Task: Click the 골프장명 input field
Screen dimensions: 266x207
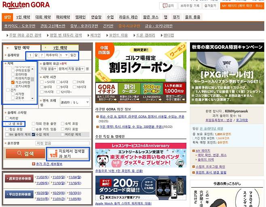Action: point(62,143)
